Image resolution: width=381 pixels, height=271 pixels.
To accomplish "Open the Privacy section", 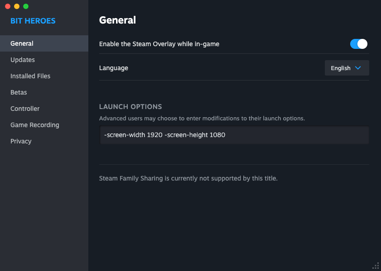I will tap(21, 141).
